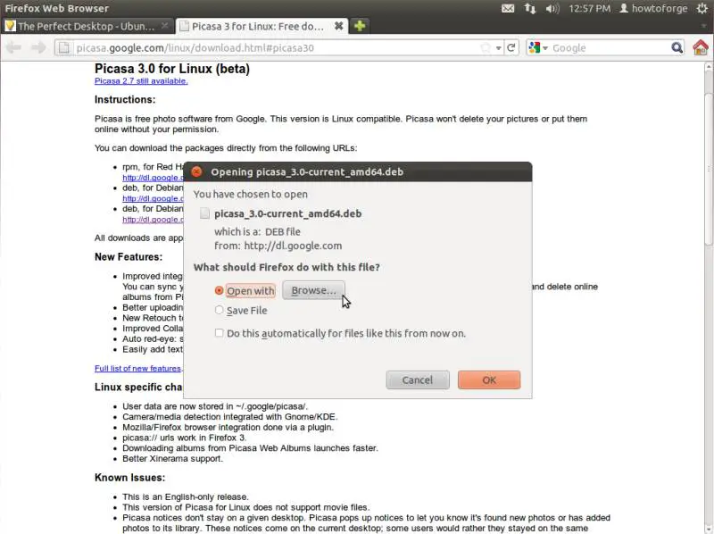Screen dimensions: 714x534
Task: Click OK in the download dialog
Action: (x=489, y=380)
